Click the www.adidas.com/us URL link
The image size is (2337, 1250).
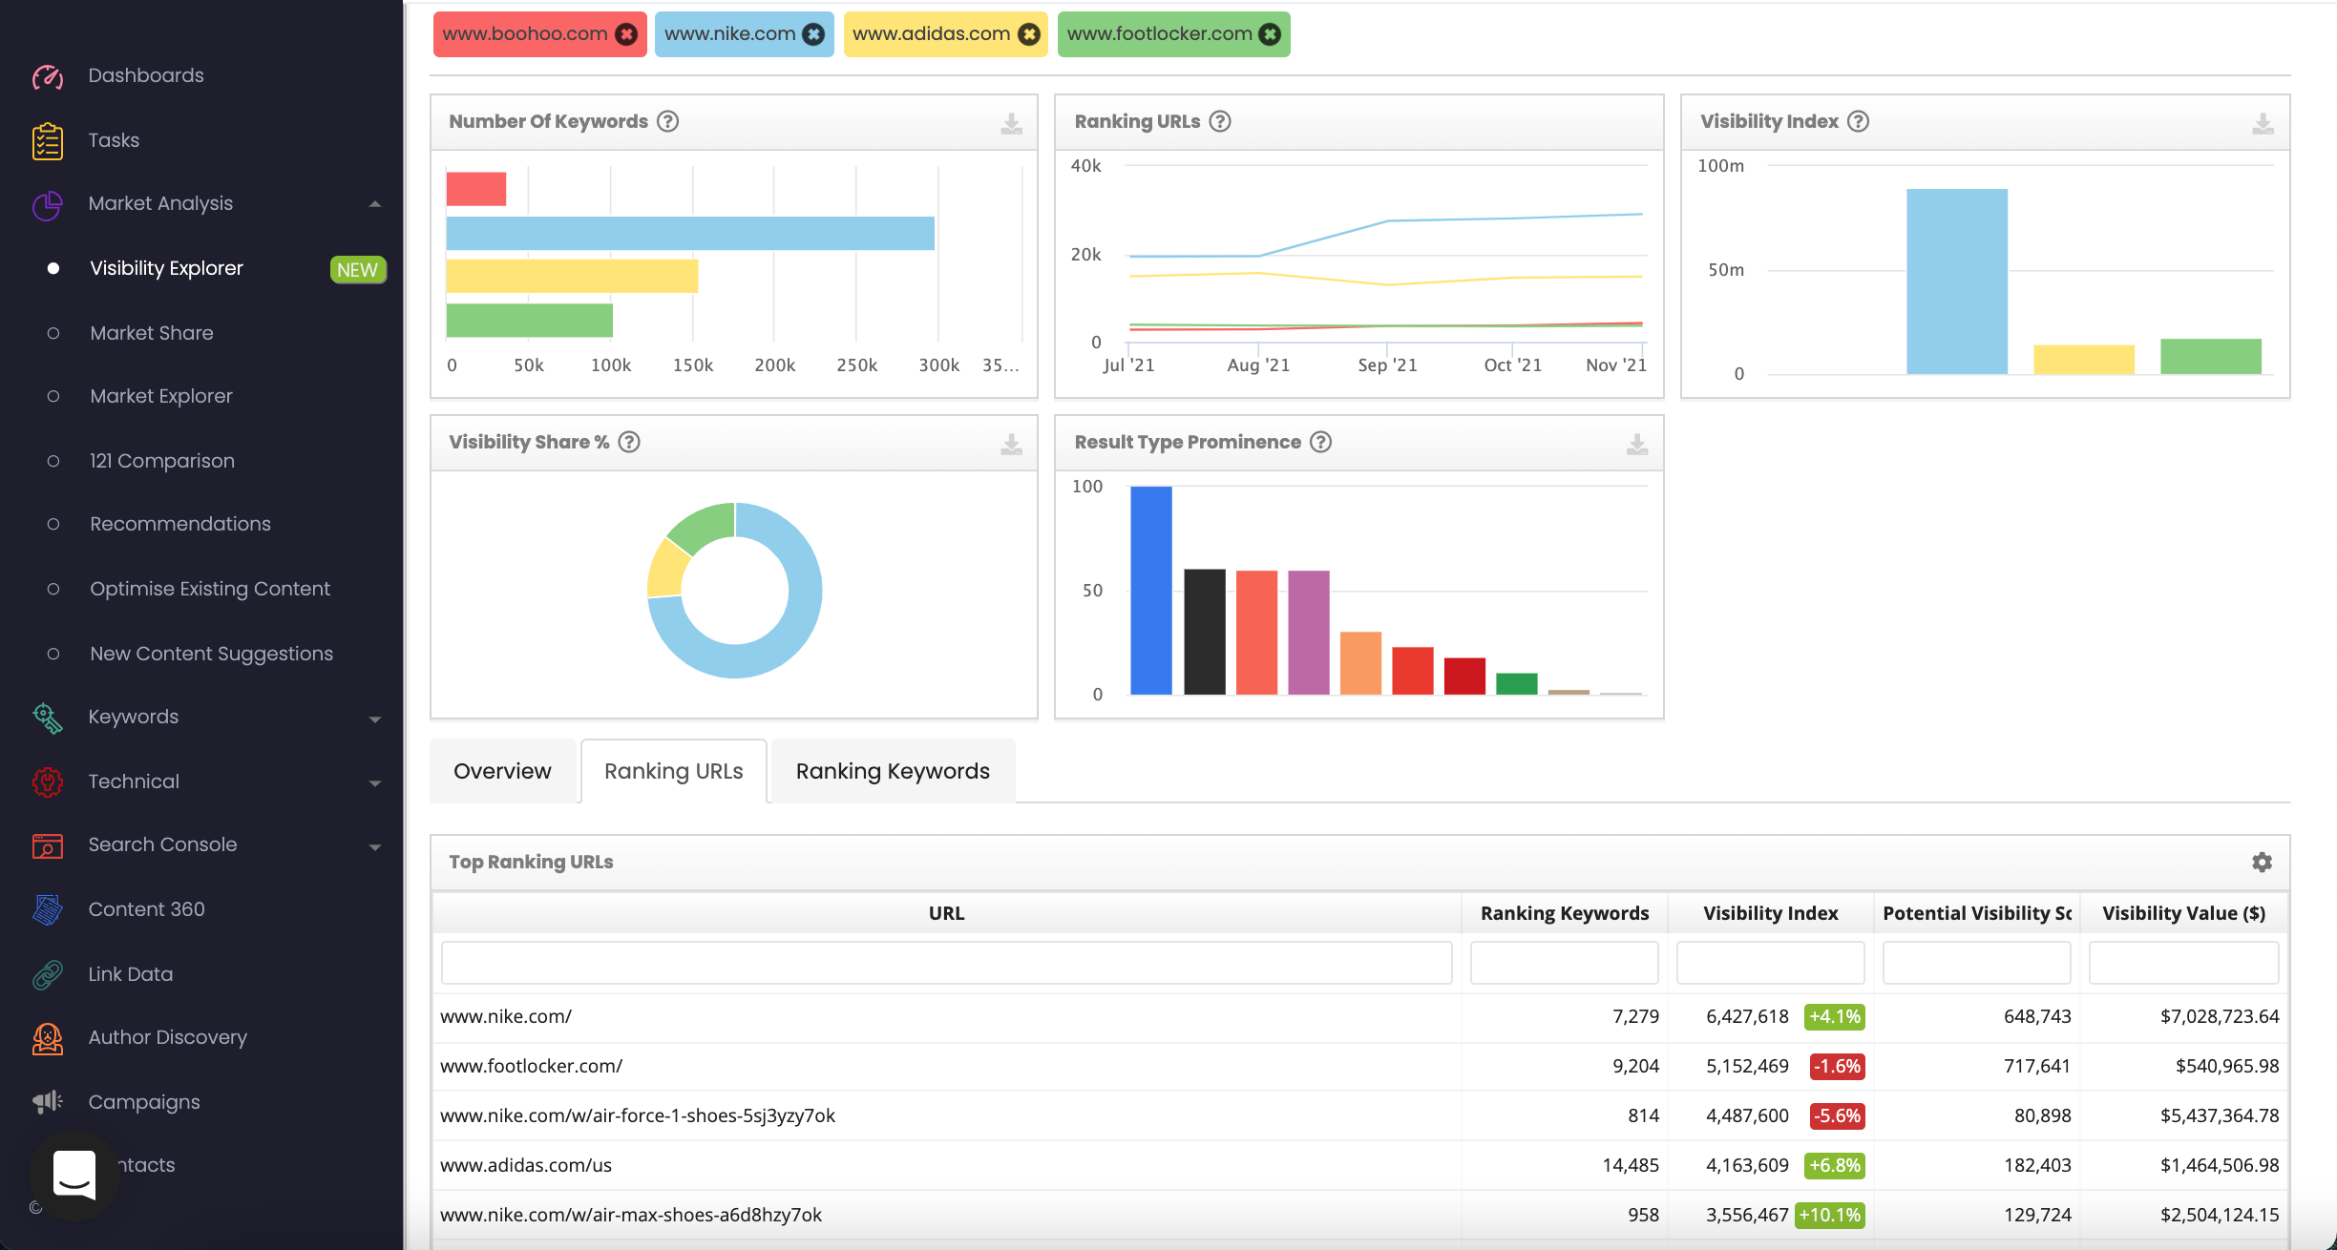click(525, 1165)
